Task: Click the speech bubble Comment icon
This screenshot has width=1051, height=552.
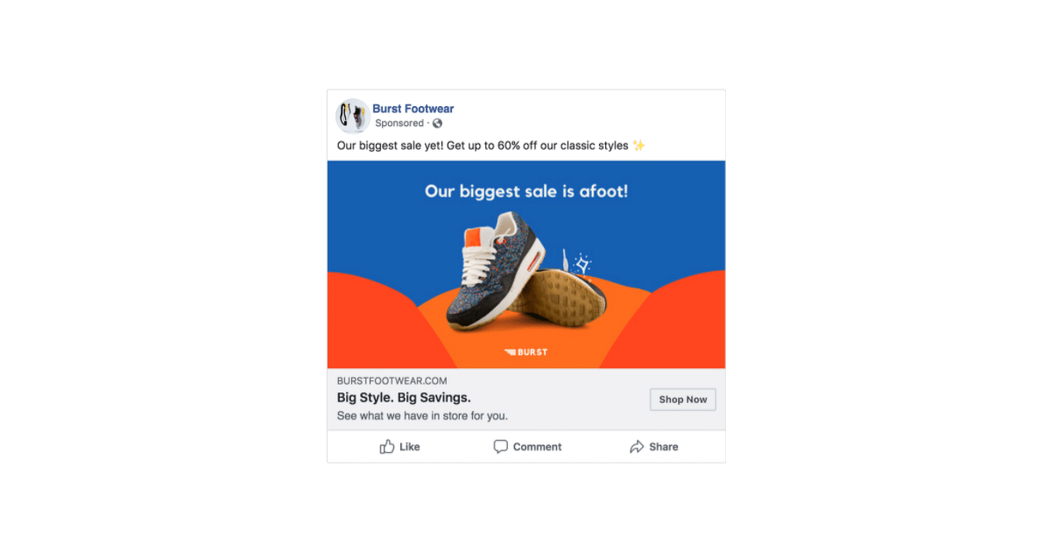Action: (500, 447)
